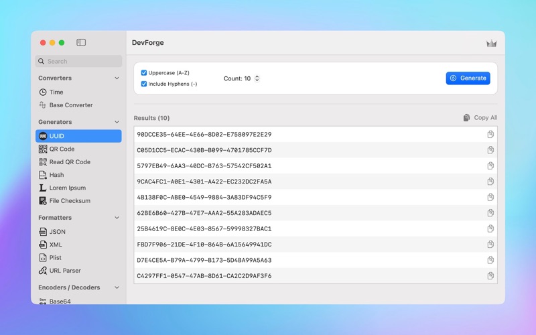Toggle the Uppercase (A-Z) checkbox
Screen dimensions: 536x335
(x=144, y=73)
